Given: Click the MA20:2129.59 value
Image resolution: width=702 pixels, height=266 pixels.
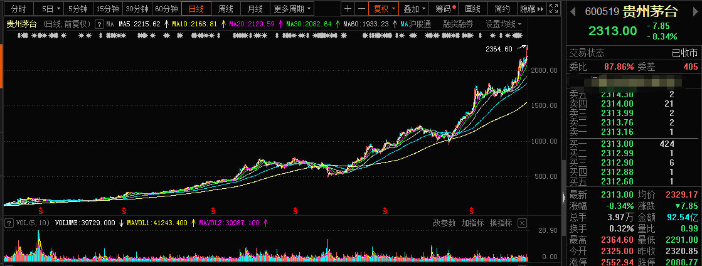Looking at the screenshot, I should 252,24.
